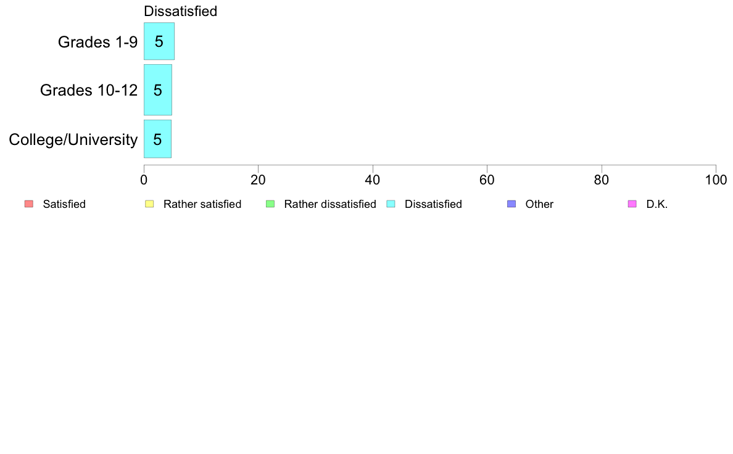This screenshot has height=454, width=733.
Task: Click the 100 axis tick label
Action: tap(716, 180)
